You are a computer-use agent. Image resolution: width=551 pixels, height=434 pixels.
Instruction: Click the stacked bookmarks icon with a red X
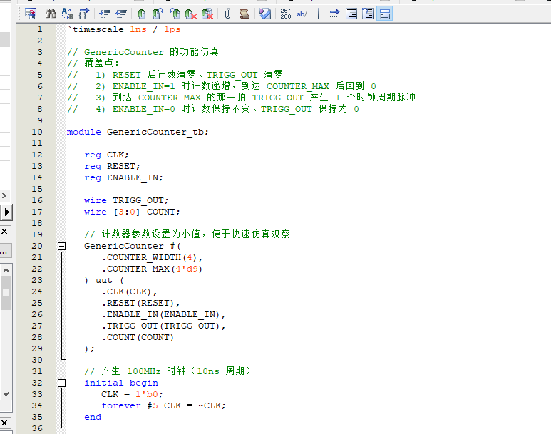207,14
